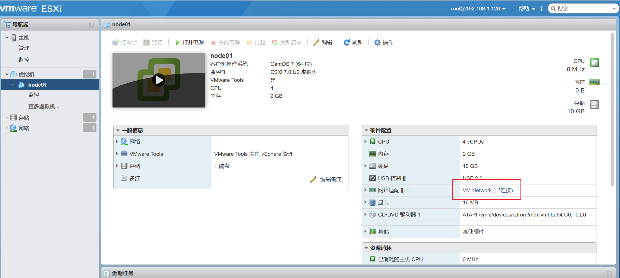Image resolution: width=620 pixels, height=278 pixels.
Task: Expand the Storage (存储) info row
Action: (x=117, y=166)
